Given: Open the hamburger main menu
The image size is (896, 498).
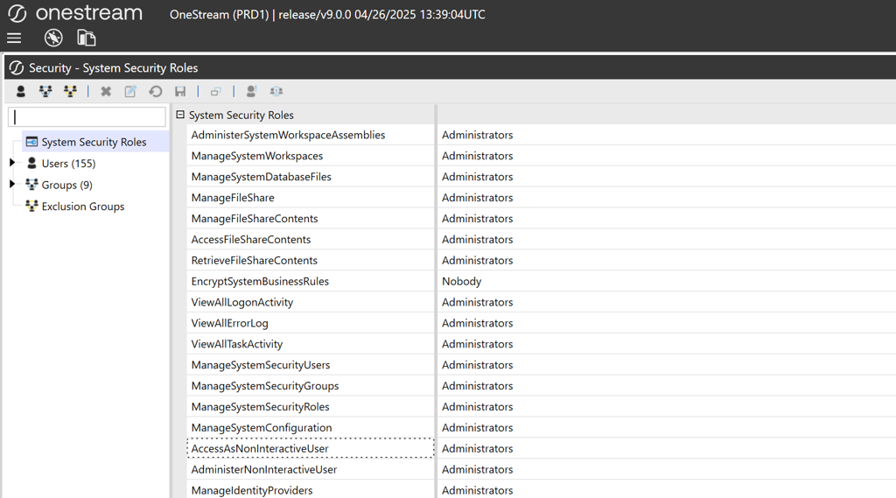Looking at the screenshot, I should point(14,38).
